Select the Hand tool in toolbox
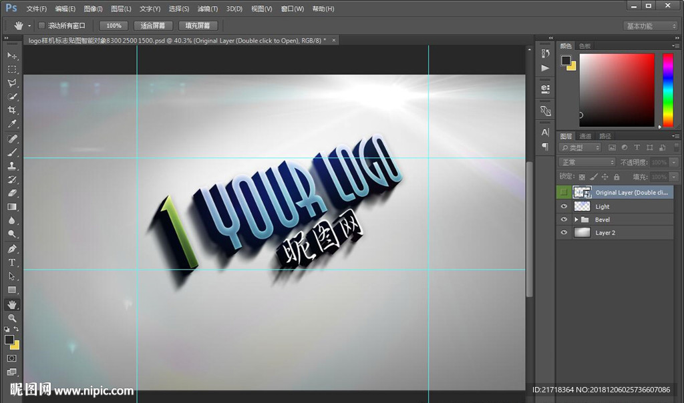Image resolution: width=684 pixels, height=403 pixels. (12, 304)
